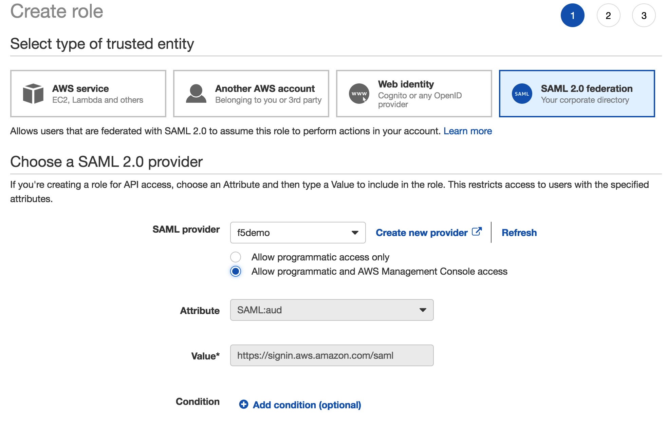
Task: Click the plus icon beside Add condition
Action: (243, 404)
